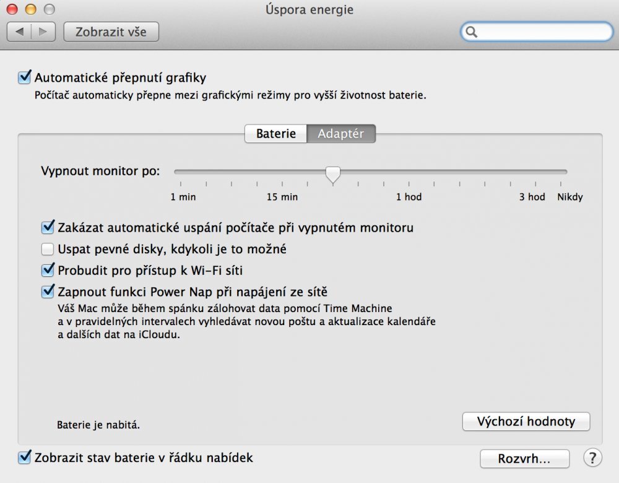Disable Probudit pro přístup k Wi-Fi síti
The image size is (619, 483).
coord(48,270)
